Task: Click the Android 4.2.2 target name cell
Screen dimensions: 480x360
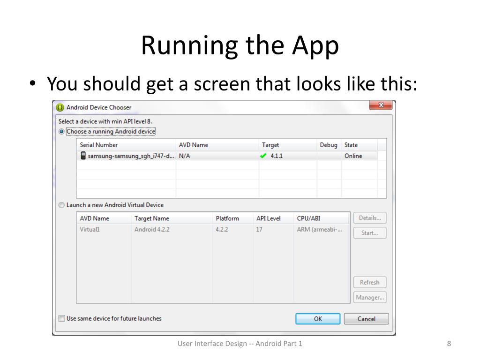Action: 152,229
